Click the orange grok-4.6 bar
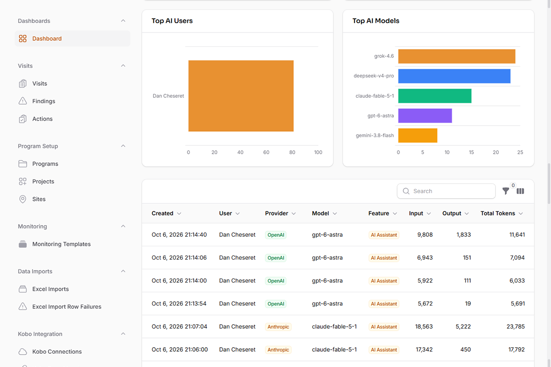The width and height of the screenshot is (551, 367). 456,56
